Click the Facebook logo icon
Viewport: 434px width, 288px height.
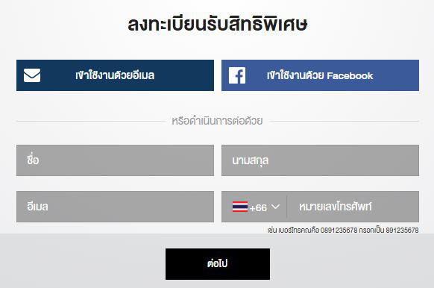tap(237, 75)
